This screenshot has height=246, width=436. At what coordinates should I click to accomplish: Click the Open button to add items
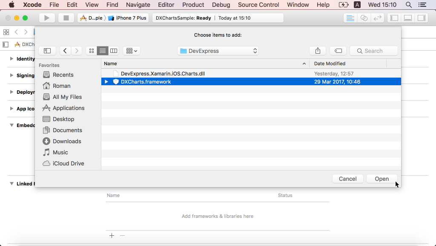(x=381, y=178)
